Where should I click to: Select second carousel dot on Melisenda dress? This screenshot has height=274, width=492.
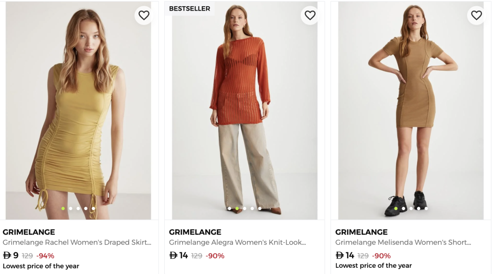[403, 209]
